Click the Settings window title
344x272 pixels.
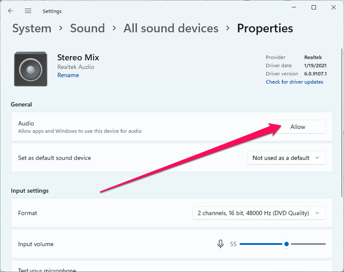pyautogui.click(x=52, y=11)
